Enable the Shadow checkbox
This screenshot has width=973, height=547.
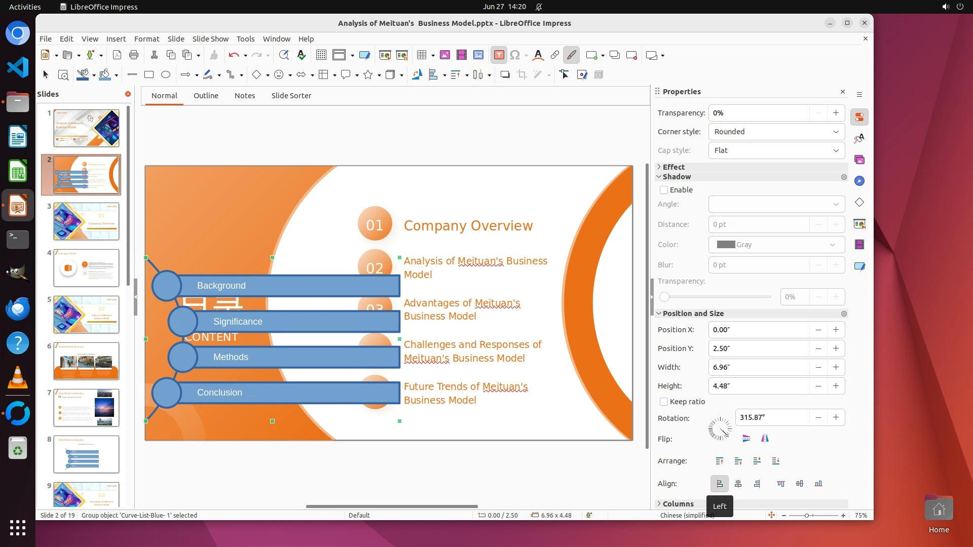(x=664, y=190)
